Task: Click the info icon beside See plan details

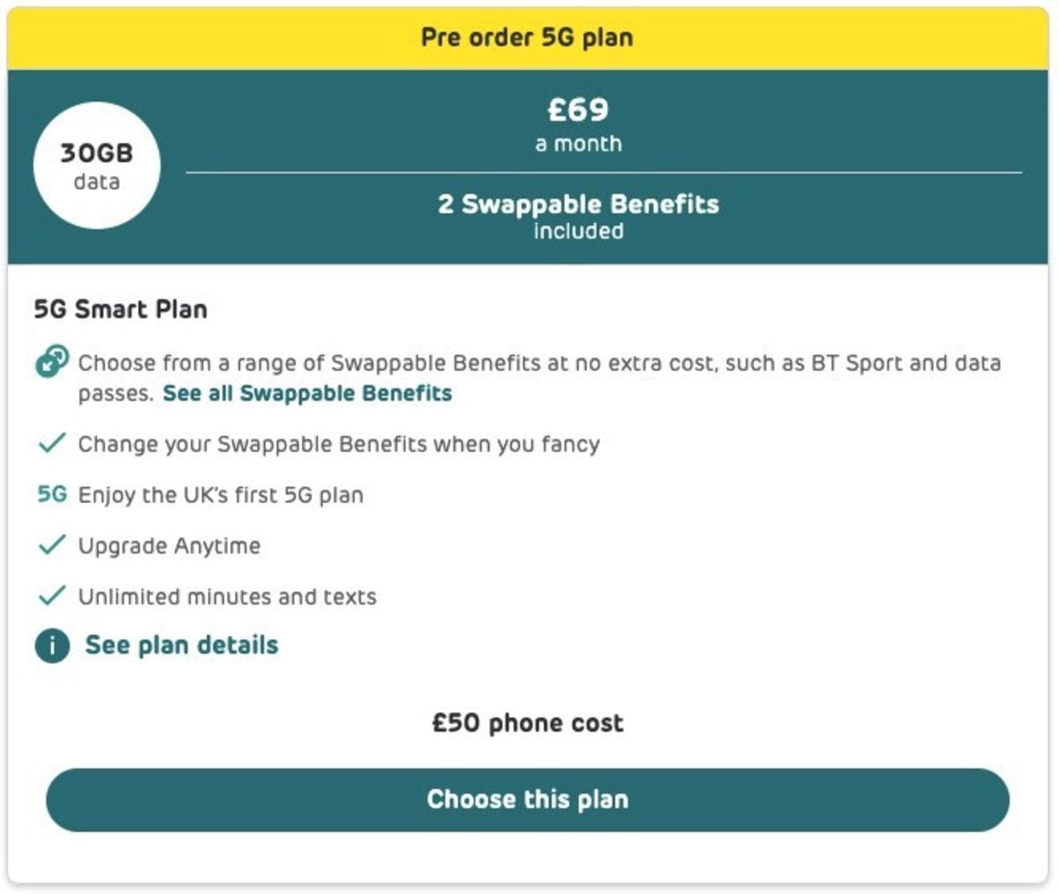Action: coord(52,645)
